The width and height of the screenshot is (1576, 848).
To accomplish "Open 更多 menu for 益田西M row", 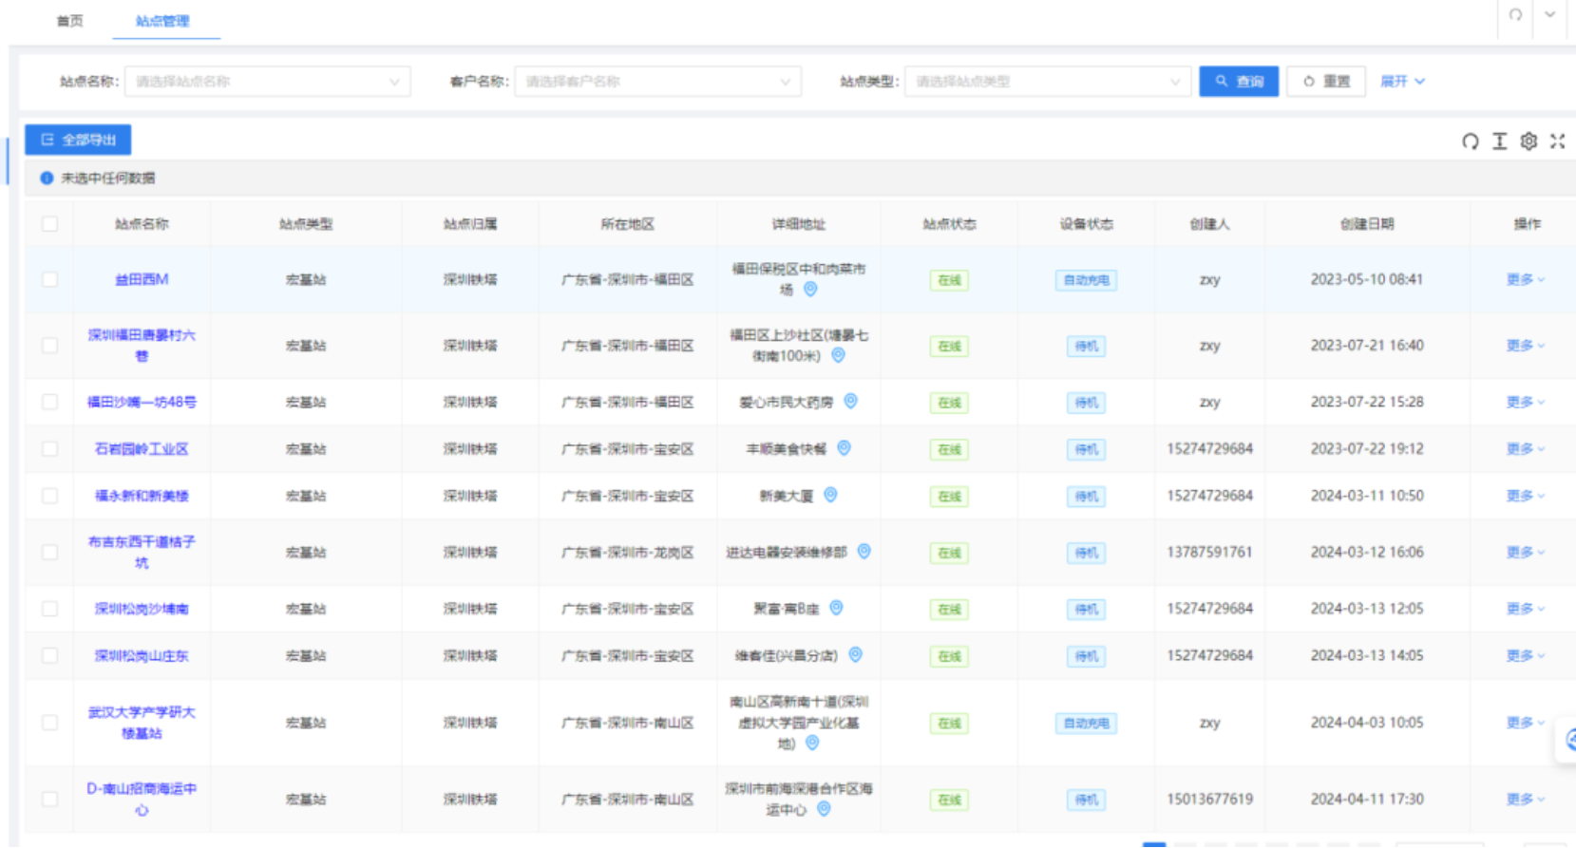I will click(1526, 279).
